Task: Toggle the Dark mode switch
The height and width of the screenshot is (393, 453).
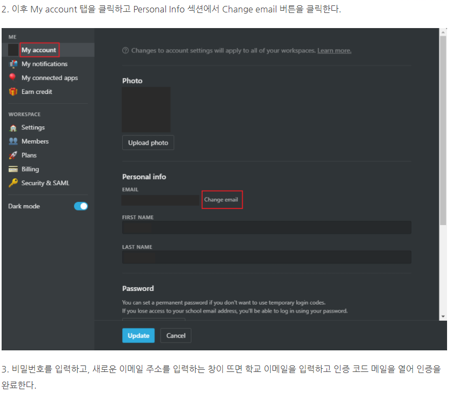Action: click(x=81, y=206)
